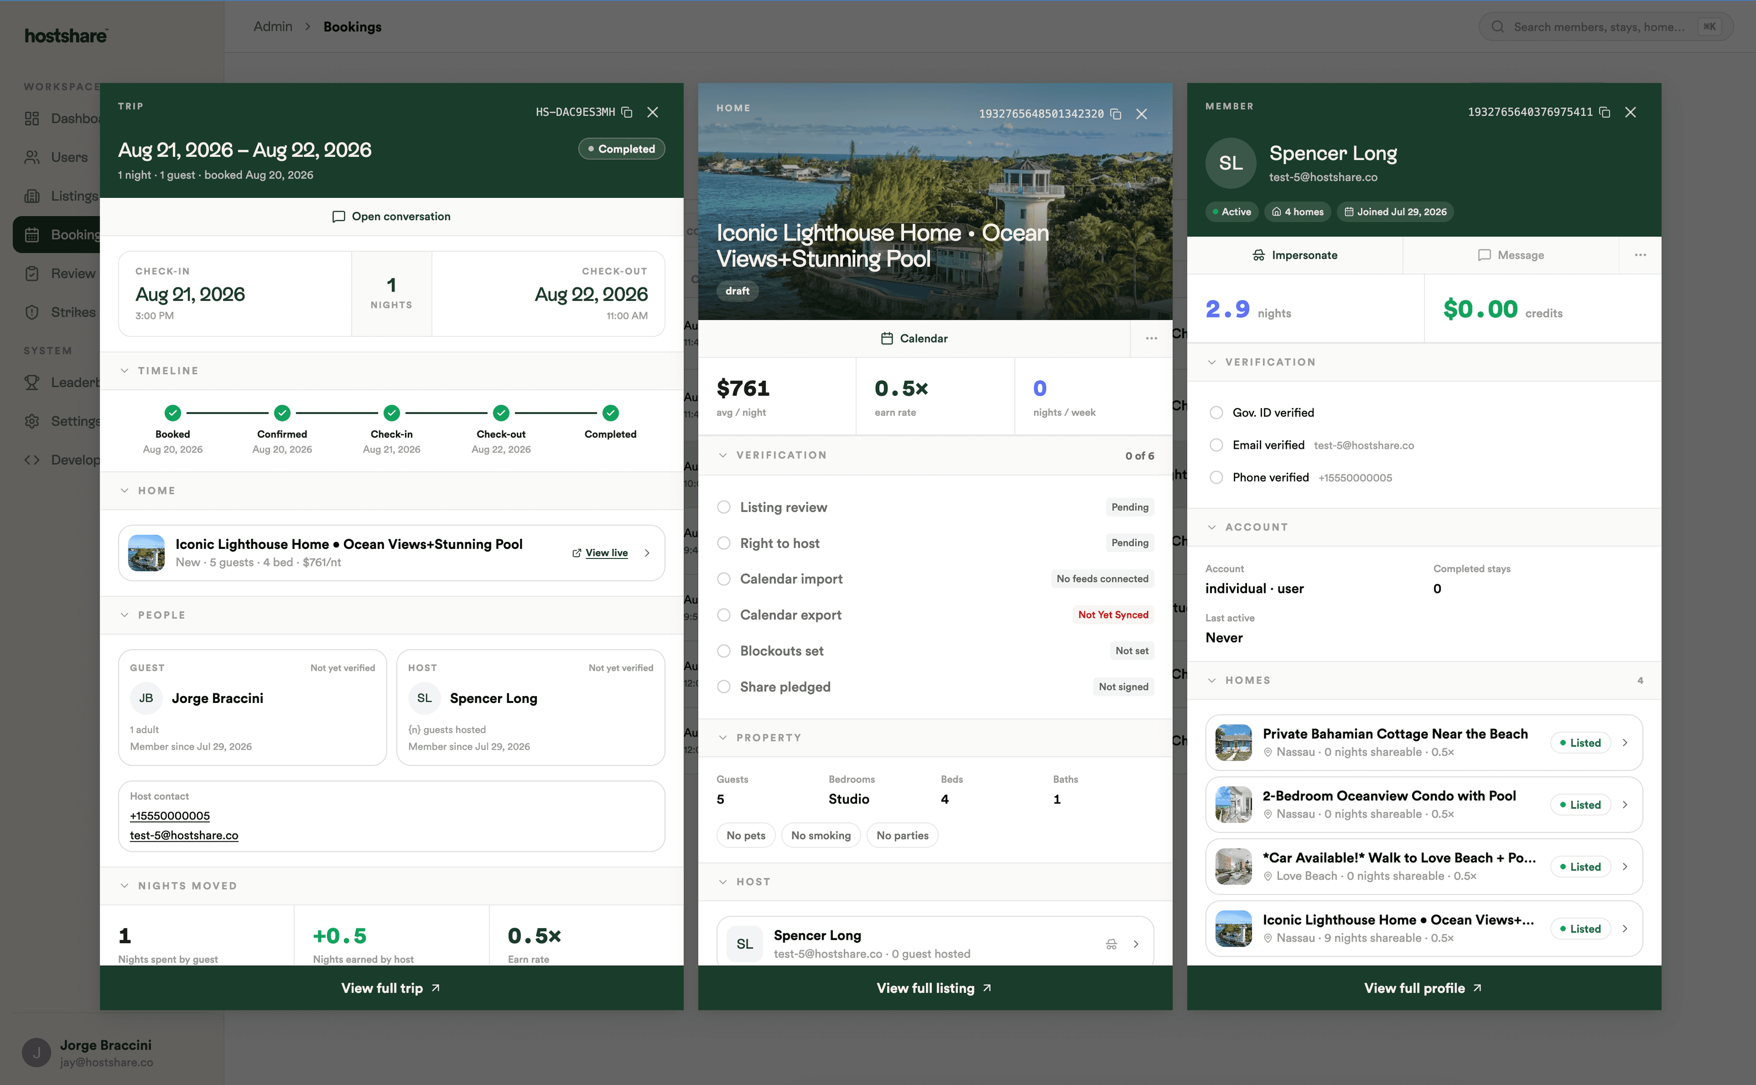Open Spencer Long host card in People
Viewport: 1756px width, 1085px height.
tap(530, 707)
